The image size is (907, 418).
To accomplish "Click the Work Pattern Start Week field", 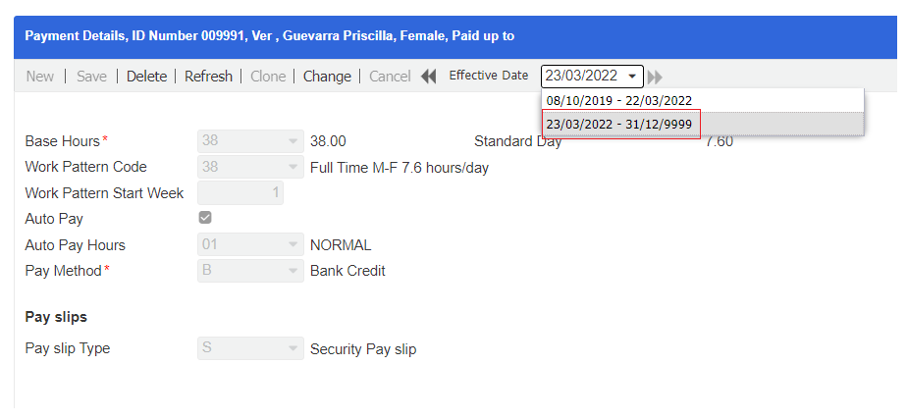I will [x=241, y=193].
